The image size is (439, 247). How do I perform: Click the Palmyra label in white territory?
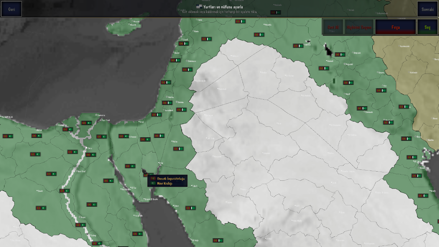coord(234,56)
